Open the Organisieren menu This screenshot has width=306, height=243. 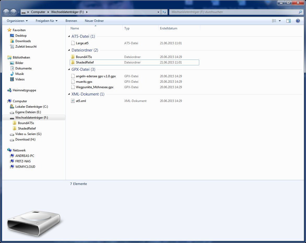(x=17, y=21)
